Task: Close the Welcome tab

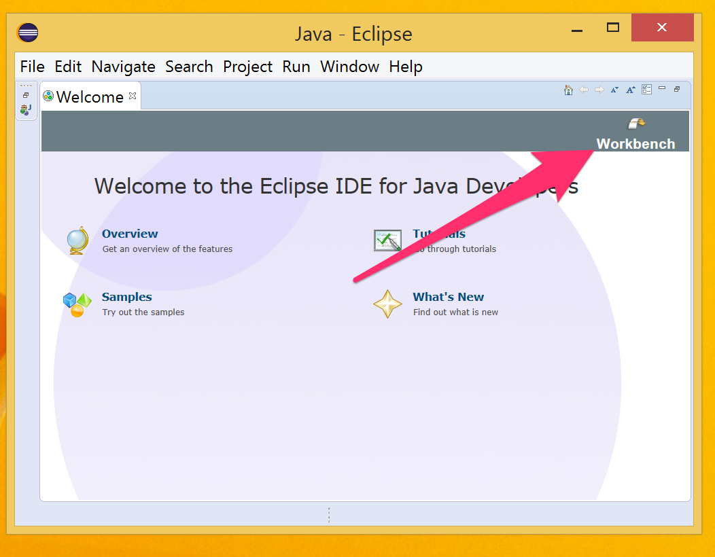Action: [x=133, y=96]
